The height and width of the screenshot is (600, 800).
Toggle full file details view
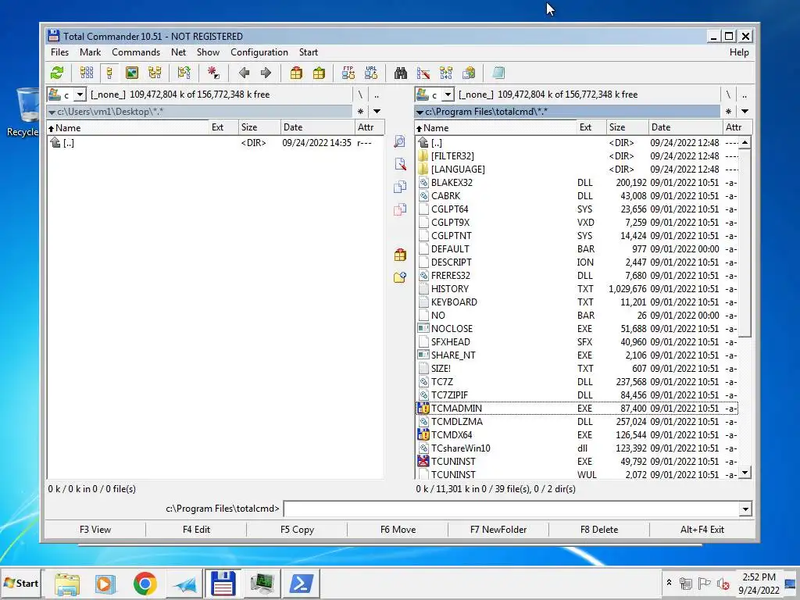[x=109, y=73]
